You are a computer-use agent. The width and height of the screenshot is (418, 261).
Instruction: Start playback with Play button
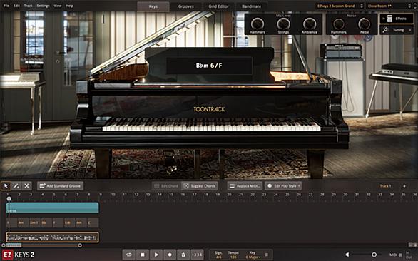(x=156, y=255)
